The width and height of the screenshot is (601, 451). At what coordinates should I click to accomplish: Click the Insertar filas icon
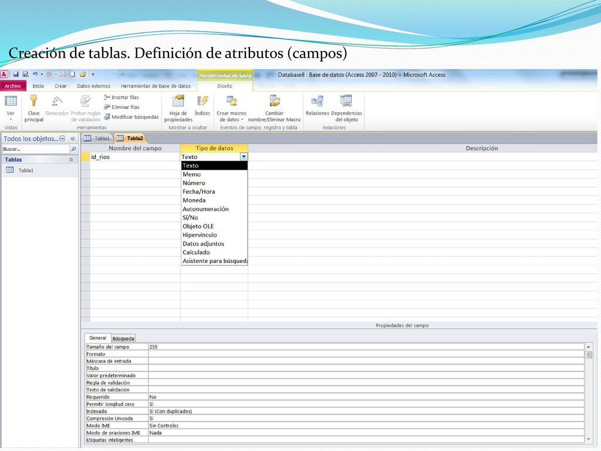tap(107, 97)
